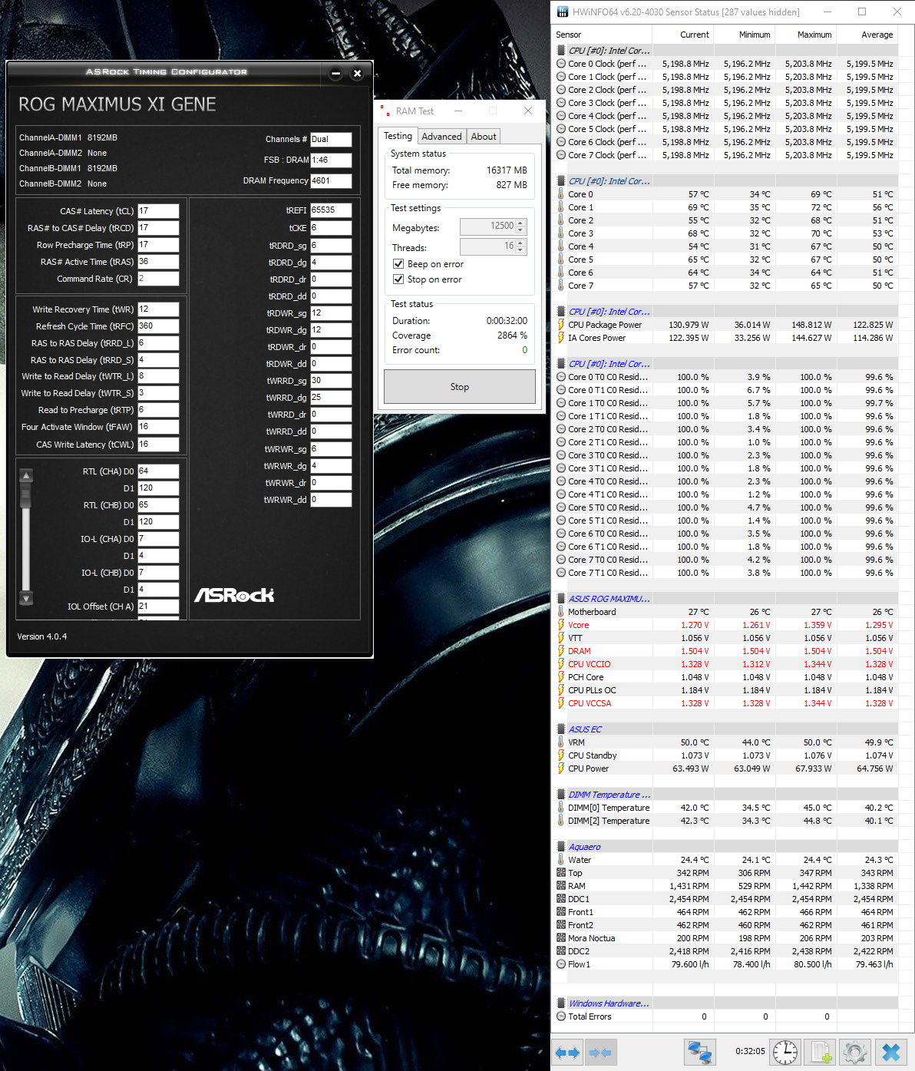This screenshot has width=915, height=1071.
Task: Start logging with the sheet-plus icon
Action: tap(820, 1052)
